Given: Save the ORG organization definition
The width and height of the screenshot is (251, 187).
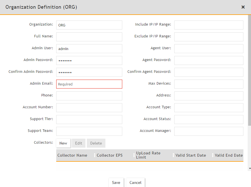Looking at the screenshot, I should [x=116, y=182].
